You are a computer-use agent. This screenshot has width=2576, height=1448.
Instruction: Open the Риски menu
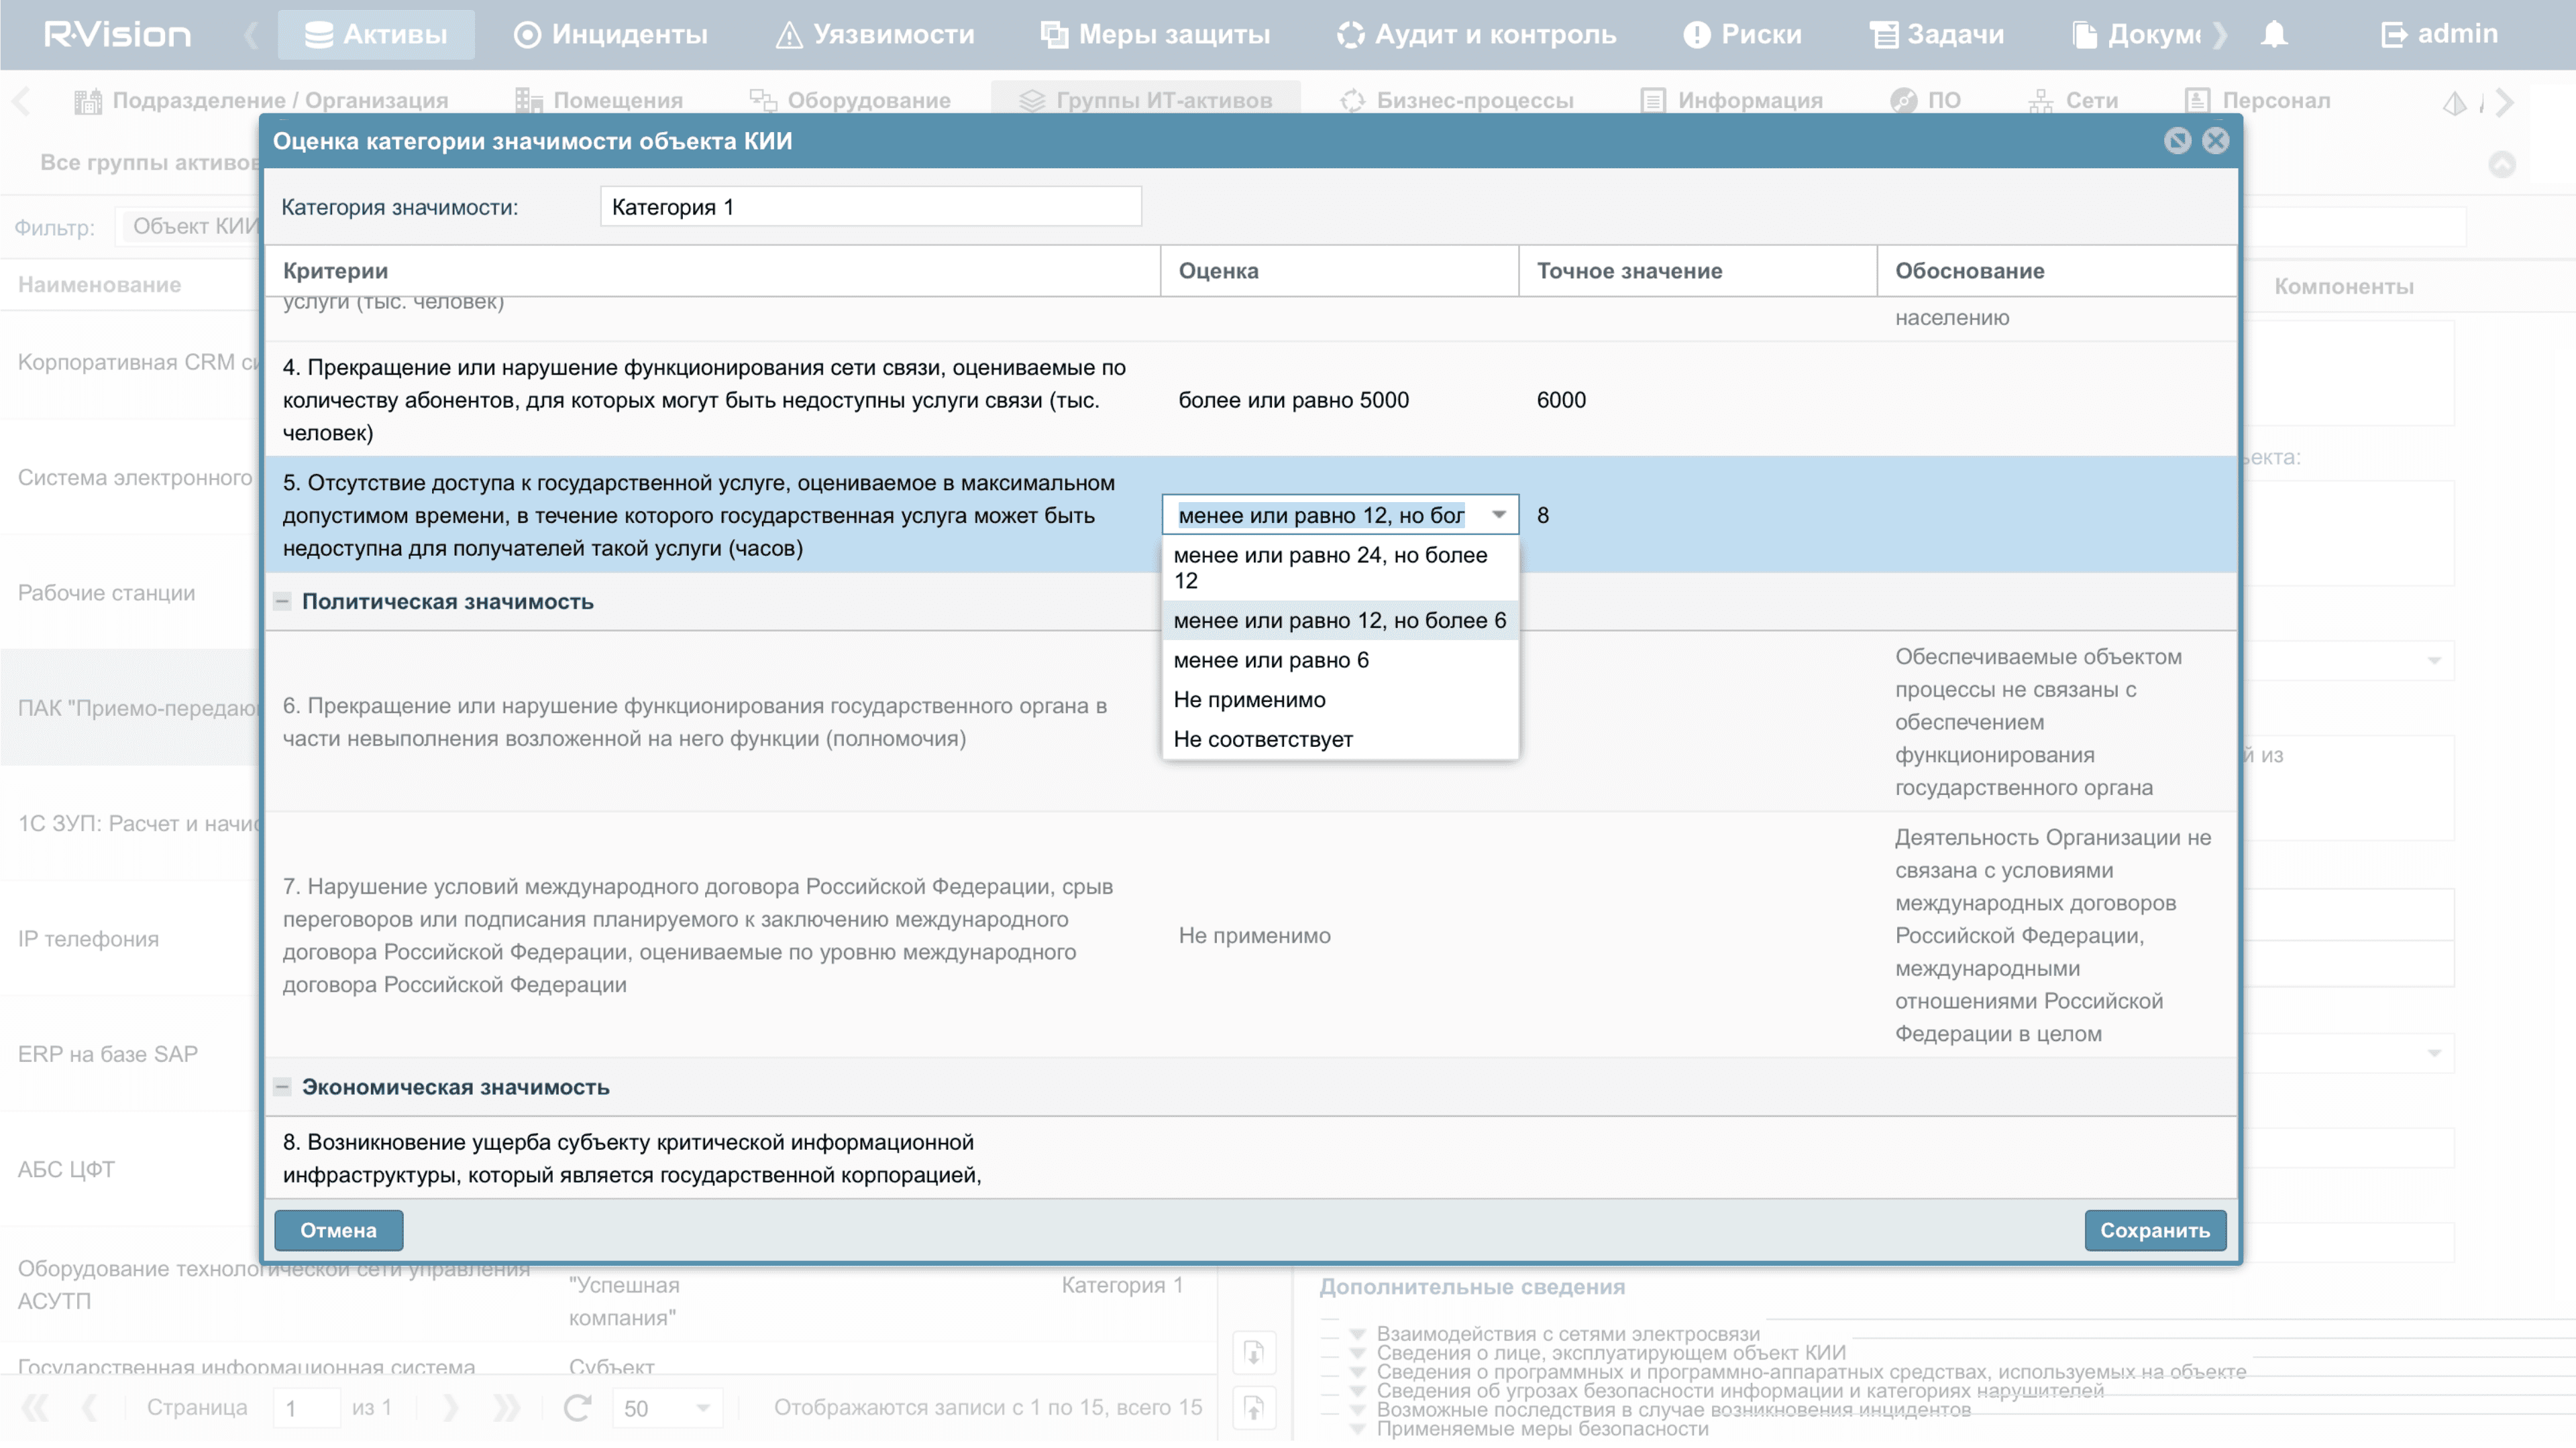1742,34
